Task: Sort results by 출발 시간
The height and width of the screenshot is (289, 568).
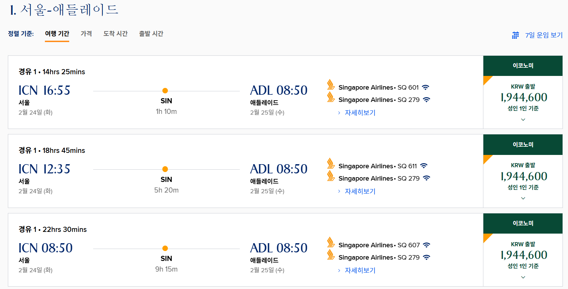Action: pos(151,34)
